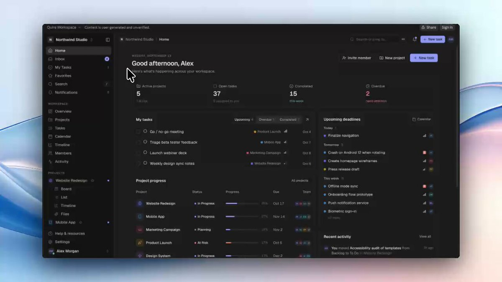Click the Website Redesign progress bar
Screen dimensions: 502x282
[242, 203]
